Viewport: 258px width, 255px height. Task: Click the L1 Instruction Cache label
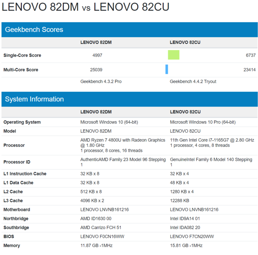tap(25, 173)
